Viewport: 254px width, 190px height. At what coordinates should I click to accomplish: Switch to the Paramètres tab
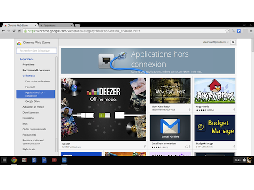tap(56, 25)
